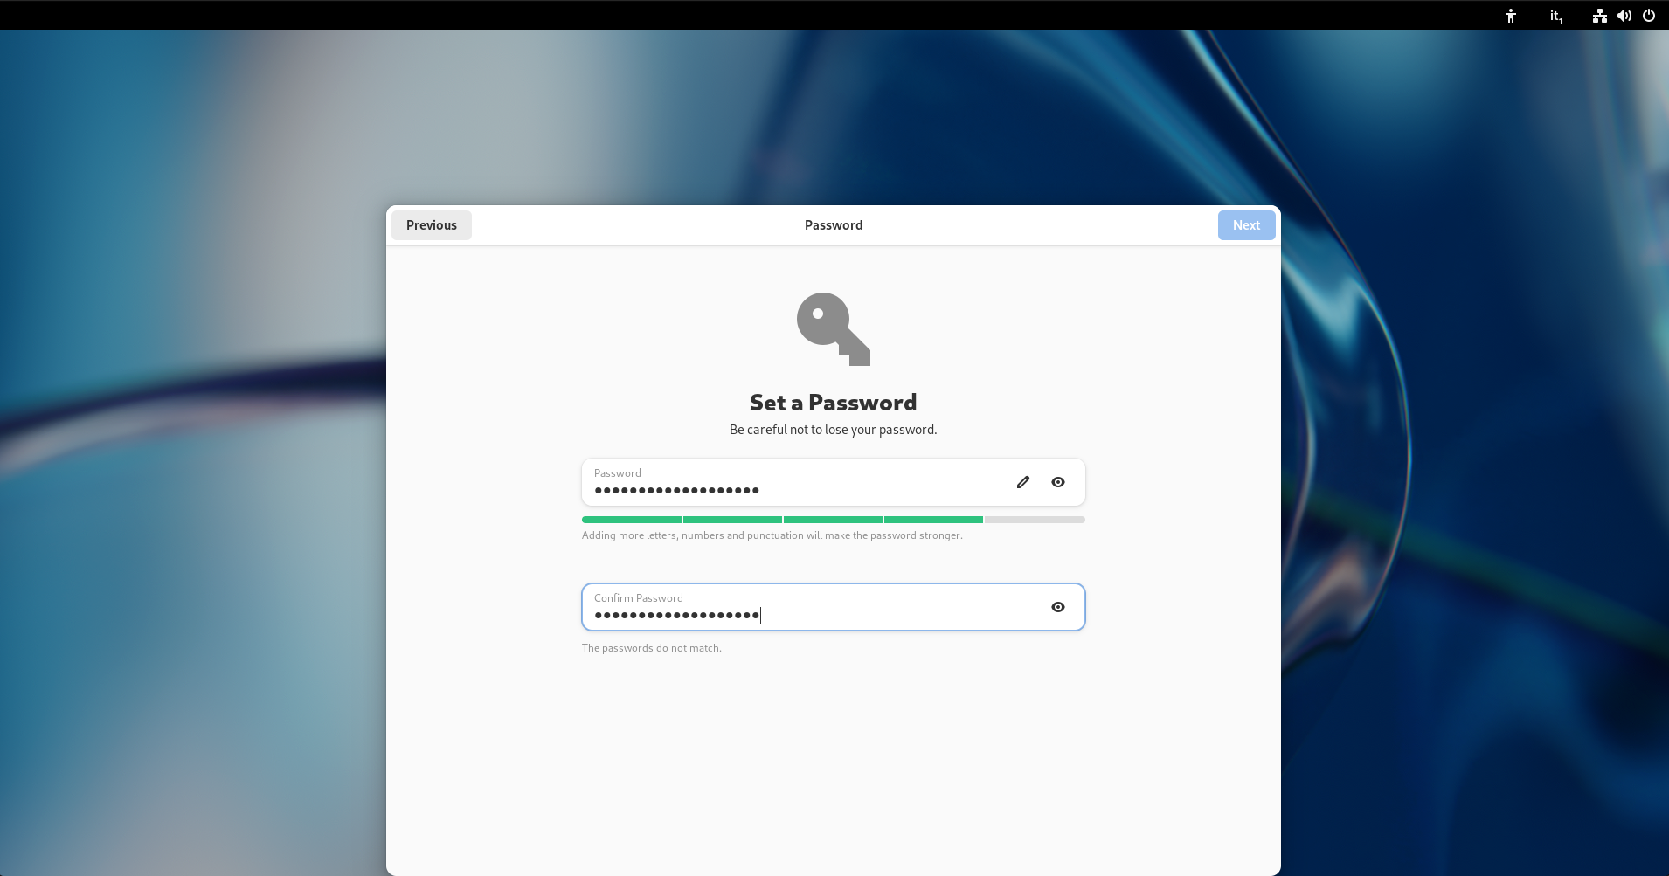Click the power icon in top bar
The width and height of the screenshot is (1669, 876).
(x=1649, y=16)
